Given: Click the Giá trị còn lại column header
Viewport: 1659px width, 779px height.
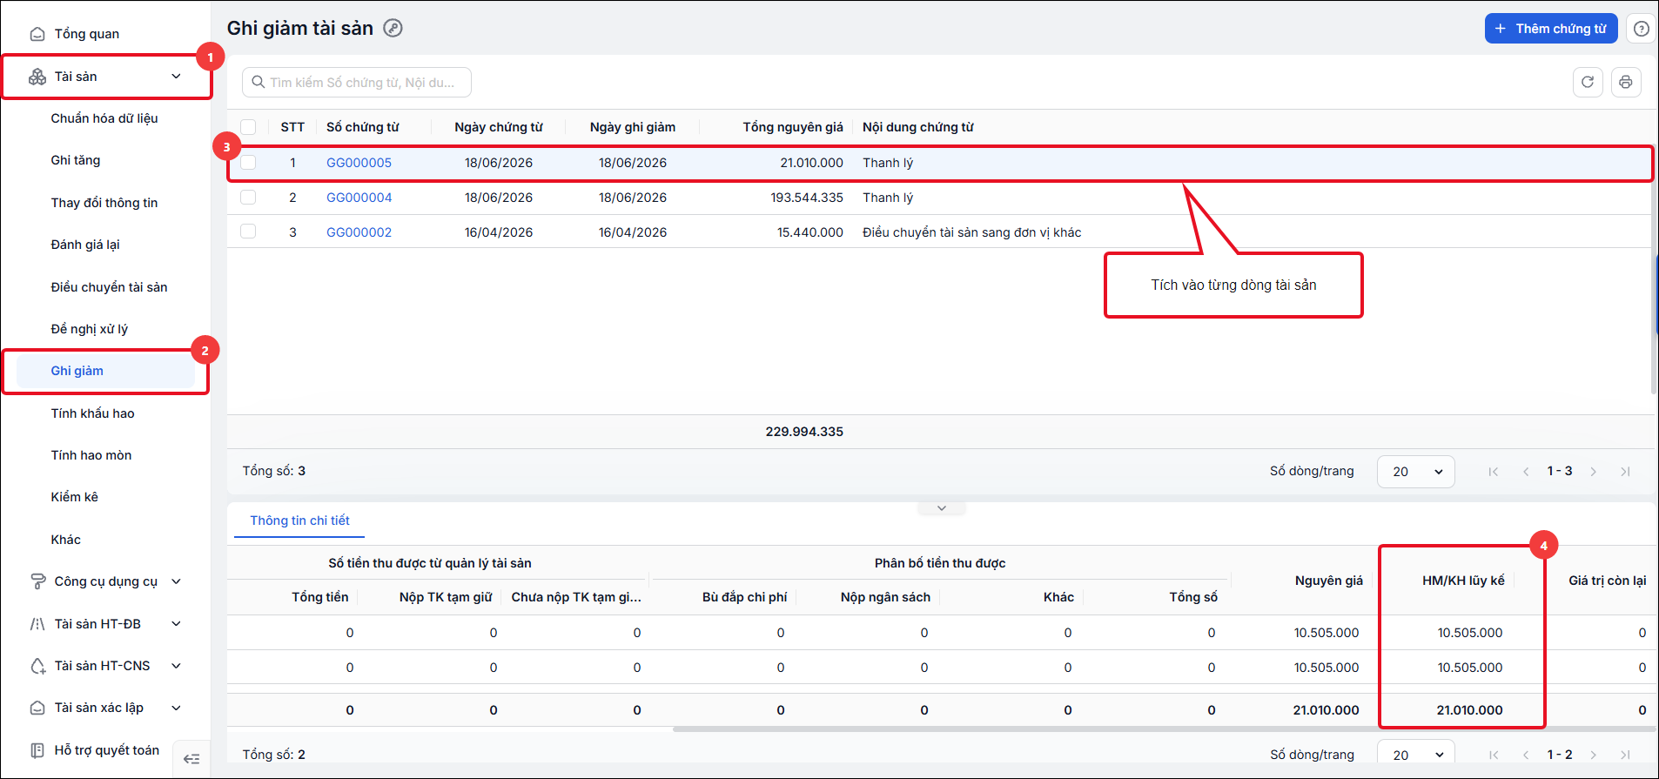Looking at the screenshot, I should click(1607, 581).
